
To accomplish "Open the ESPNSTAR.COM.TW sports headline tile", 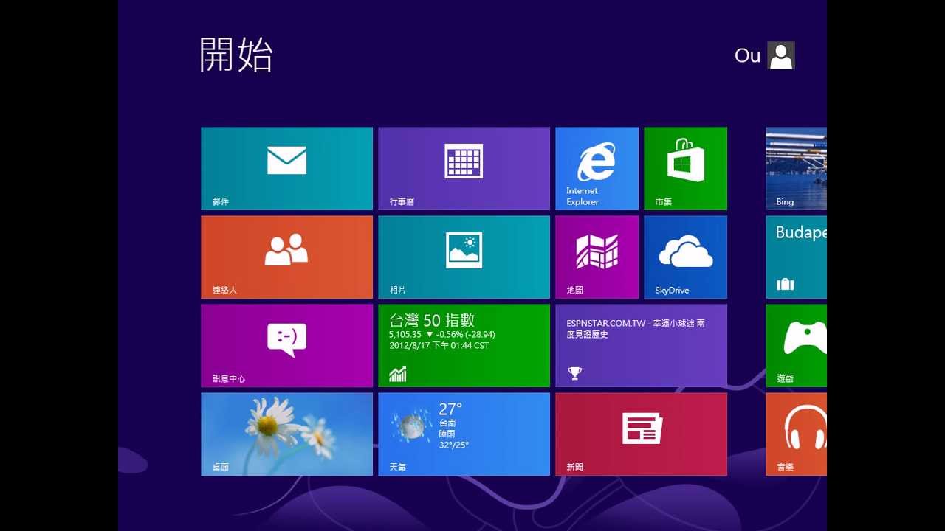I will click(641, 345).
